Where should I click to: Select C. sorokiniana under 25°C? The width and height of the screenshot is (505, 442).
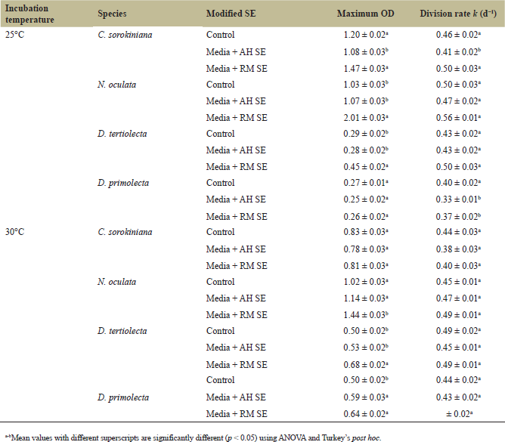pos(125,36)
